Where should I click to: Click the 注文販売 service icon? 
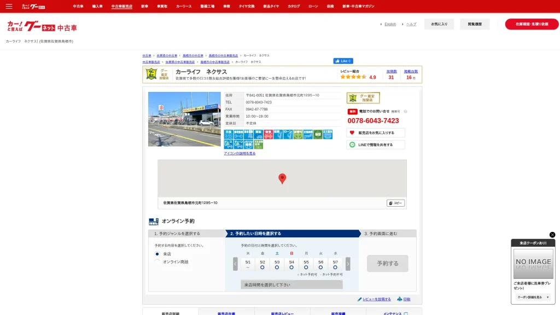coord(328,135)
